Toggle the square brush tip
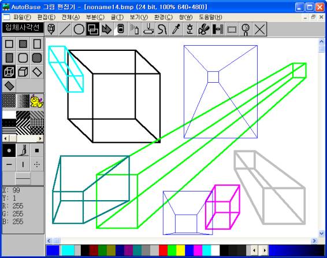 [37, 150]
